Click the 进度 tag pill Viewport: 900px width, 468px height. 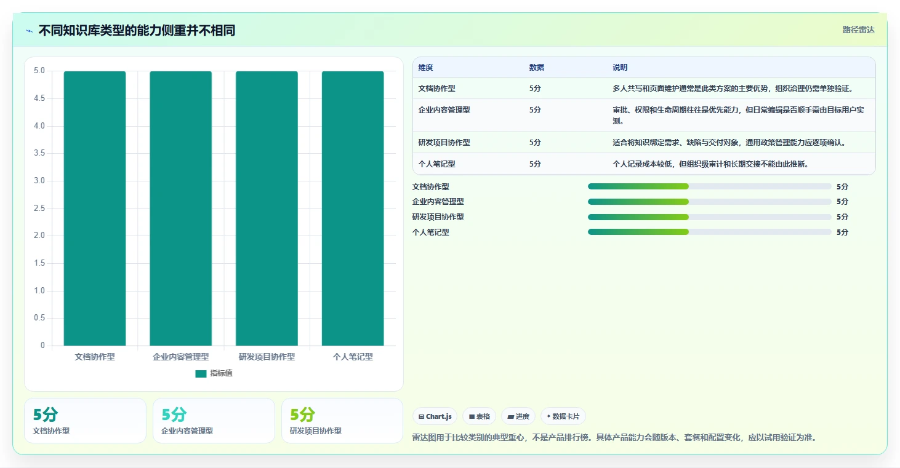click(x=518, y=416)
